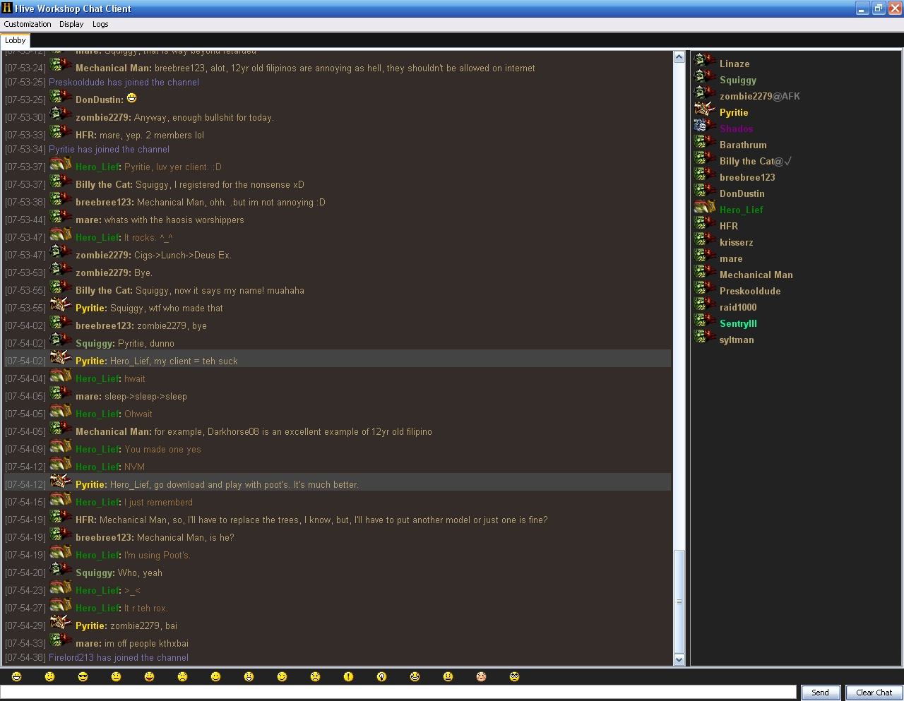Open the Display menu
This screenshot has width=904, height=701.
[x=71, y=24]
